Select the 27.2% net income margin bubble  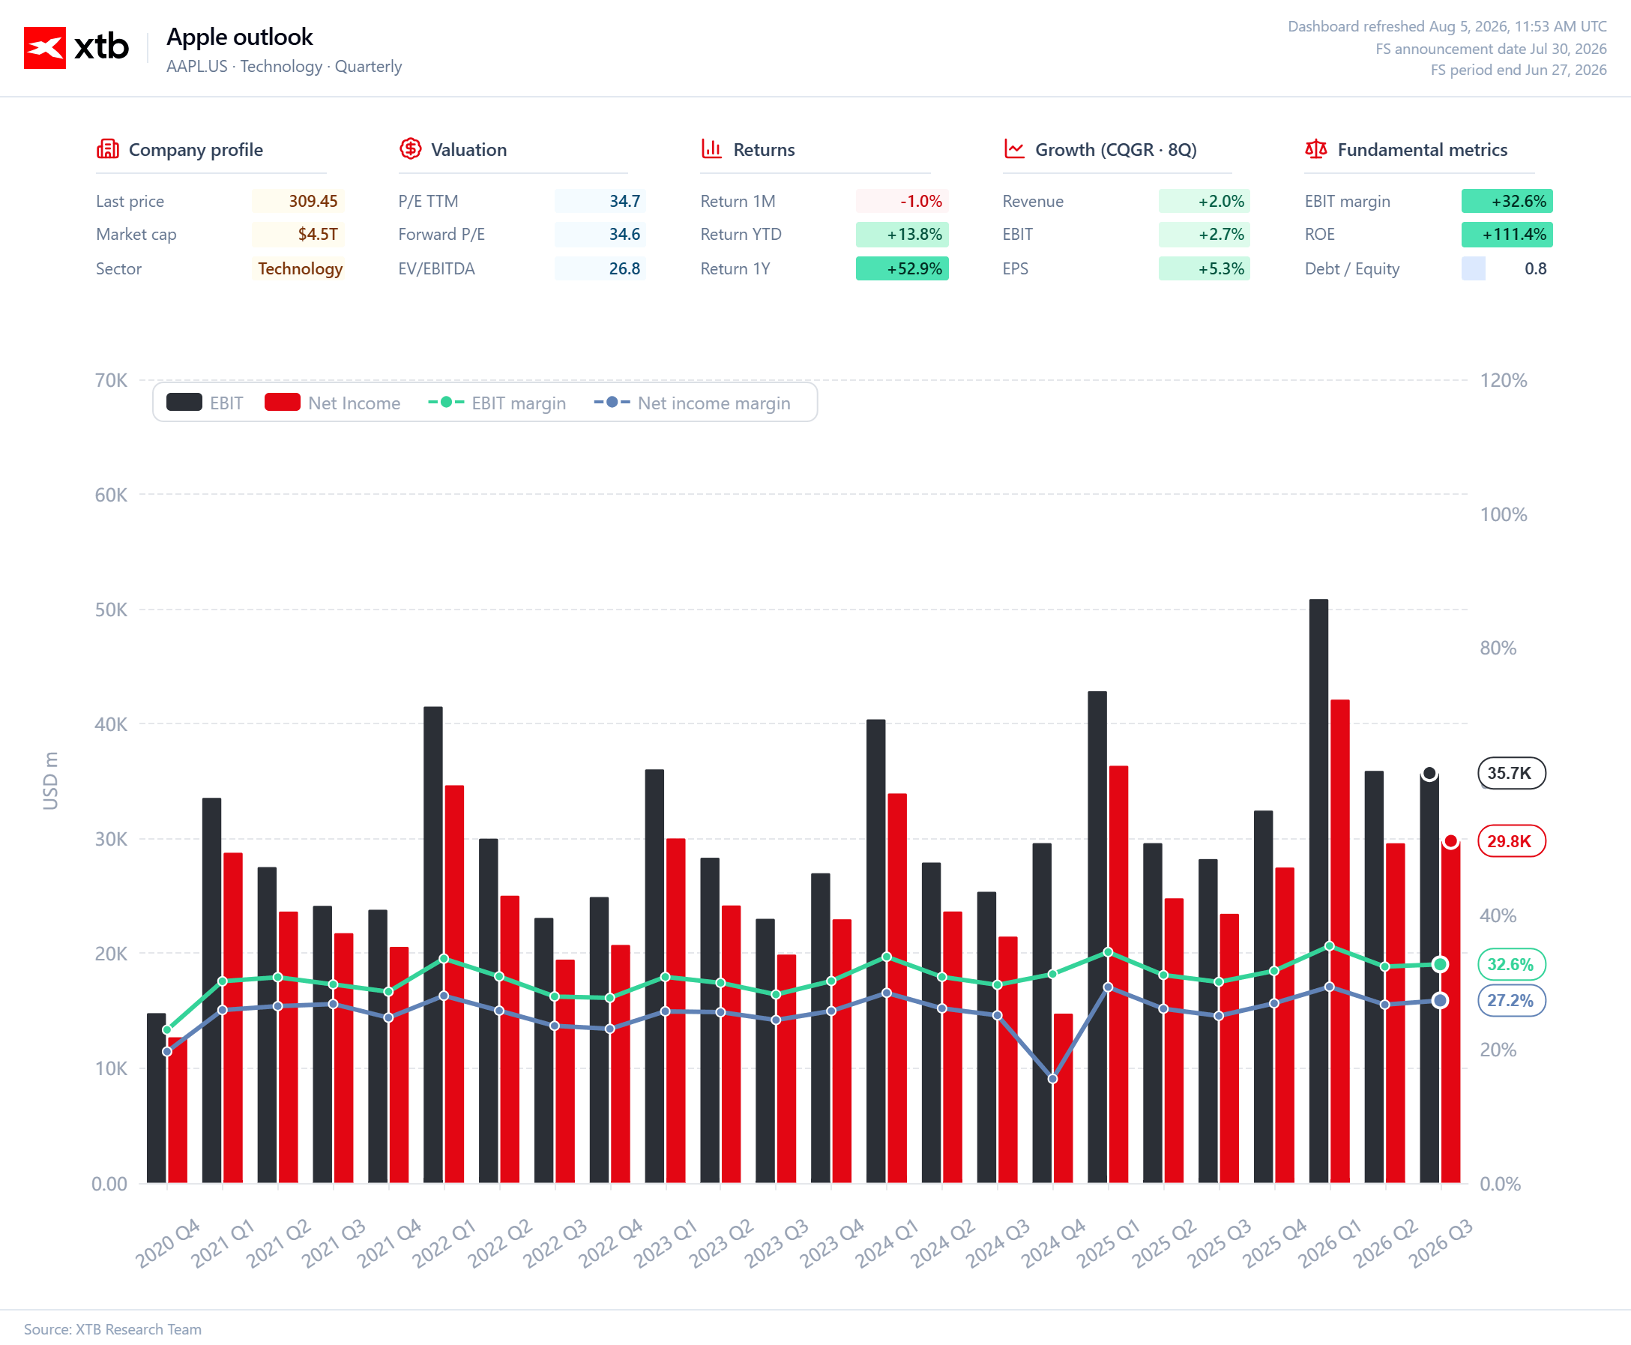(x=1512, y=1000)
